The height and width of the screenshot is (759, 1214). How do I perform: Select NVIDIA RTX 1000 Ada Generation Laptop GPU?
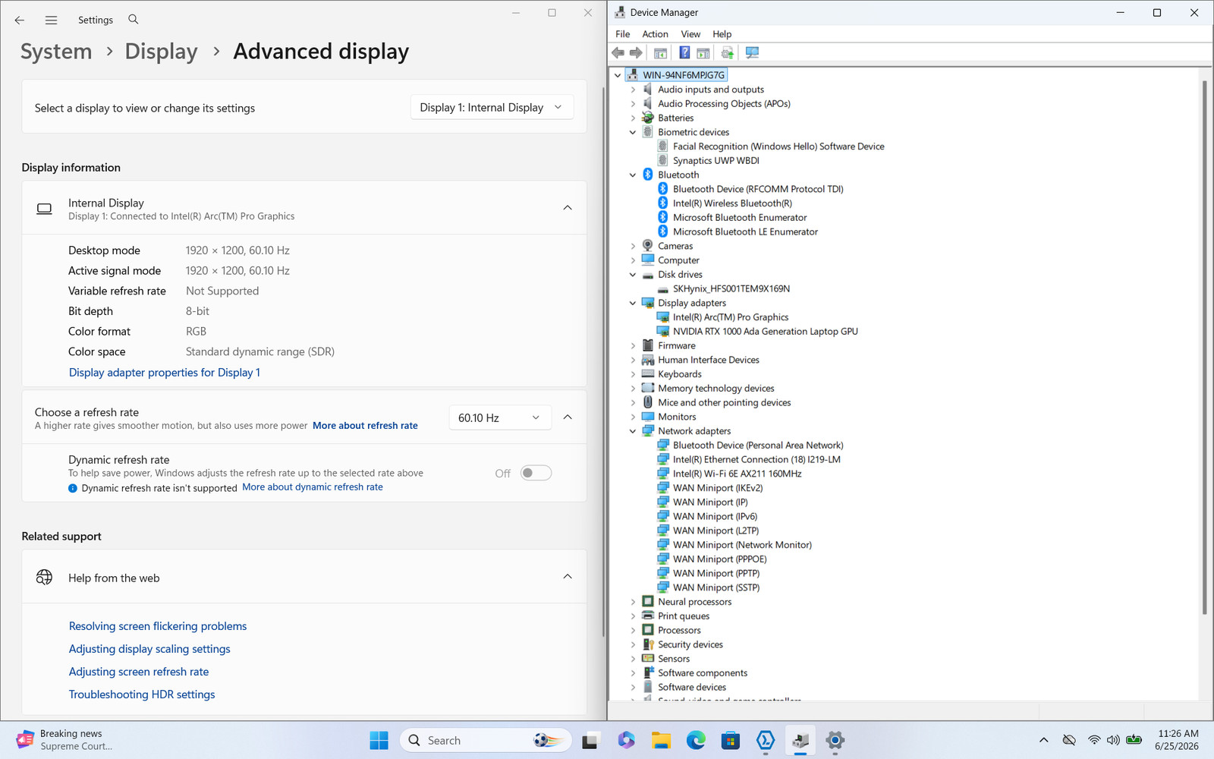coord(765,332)
